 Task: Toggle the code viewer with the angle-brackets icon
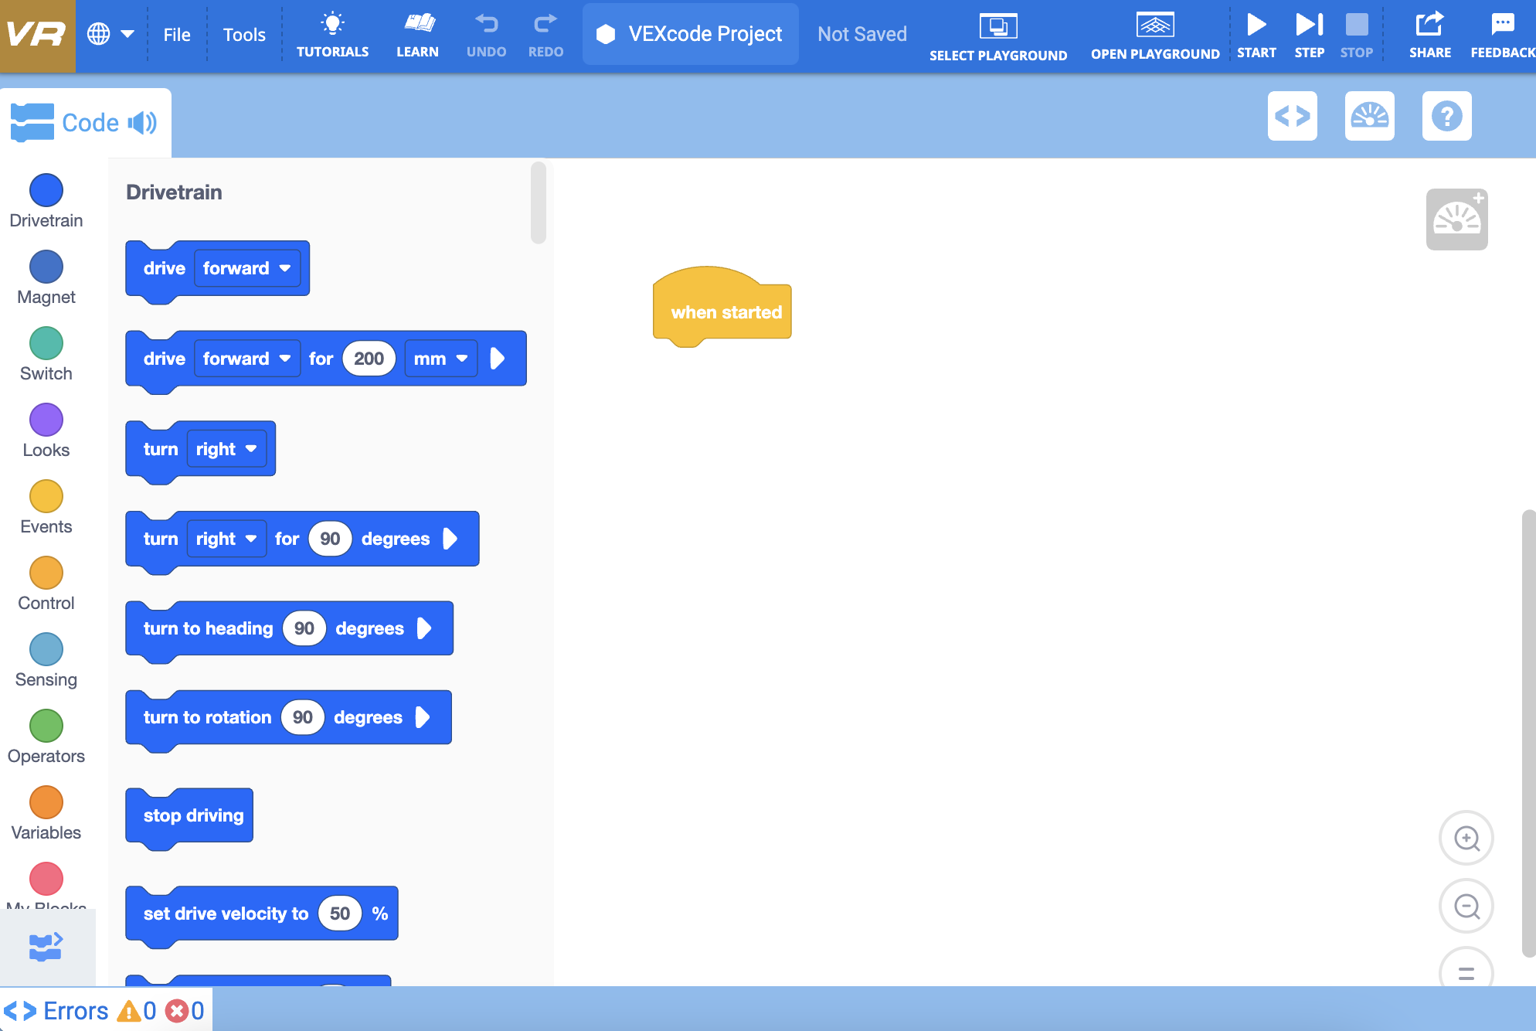click(1292, 116)
